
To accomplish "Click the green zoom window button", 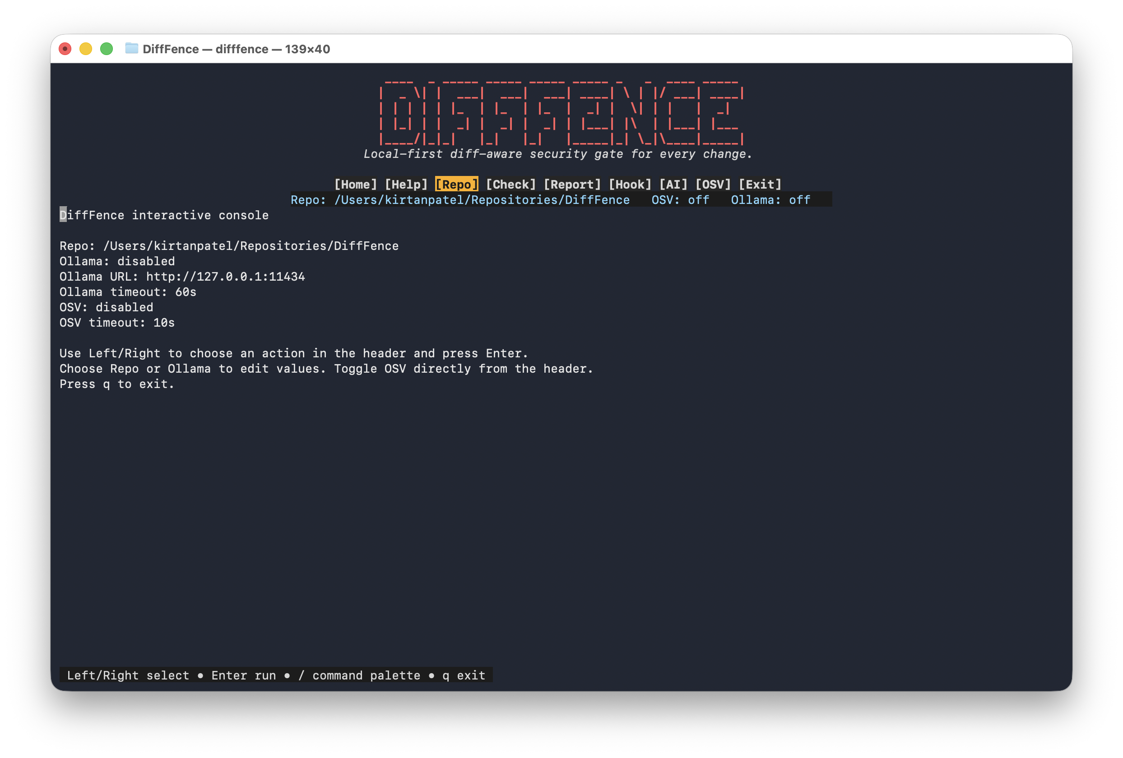I will click(107, 49).
